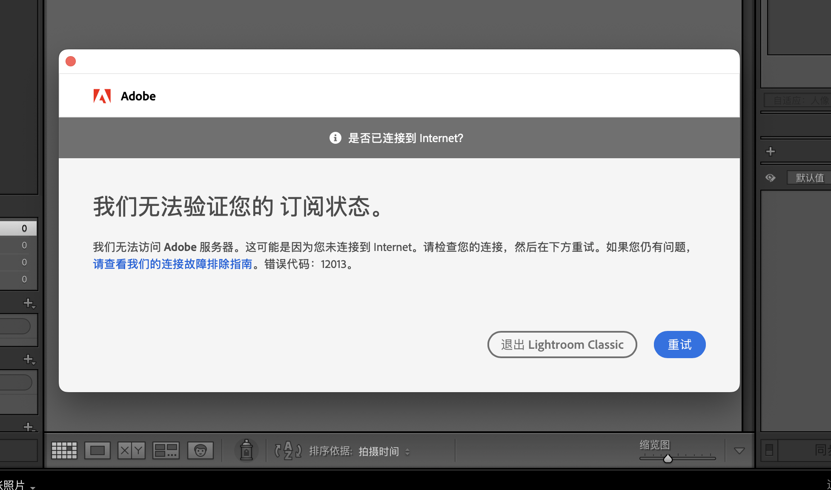Activate Survey view
The image size is (831, 490).
(166, 450)
